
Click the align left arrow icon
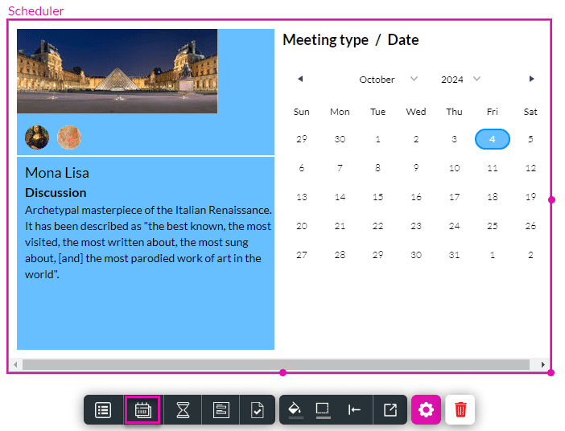[354, 410]
